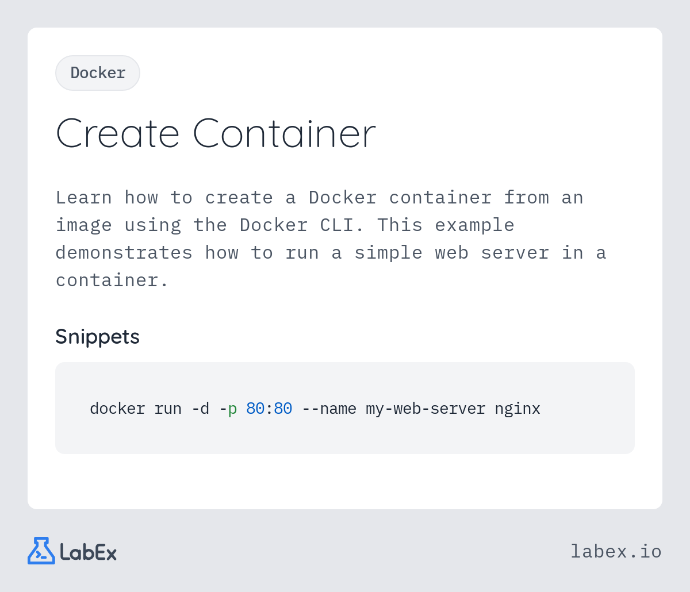Open the labex.io link
Image resolution: width=690 pixels, height=592 pixels.
pos(616,551)
